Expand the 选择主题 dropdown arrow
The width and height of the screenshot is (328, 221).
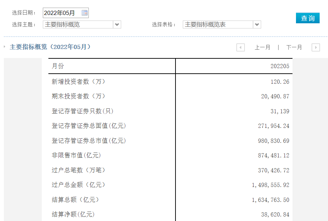(x=117, y=25)
